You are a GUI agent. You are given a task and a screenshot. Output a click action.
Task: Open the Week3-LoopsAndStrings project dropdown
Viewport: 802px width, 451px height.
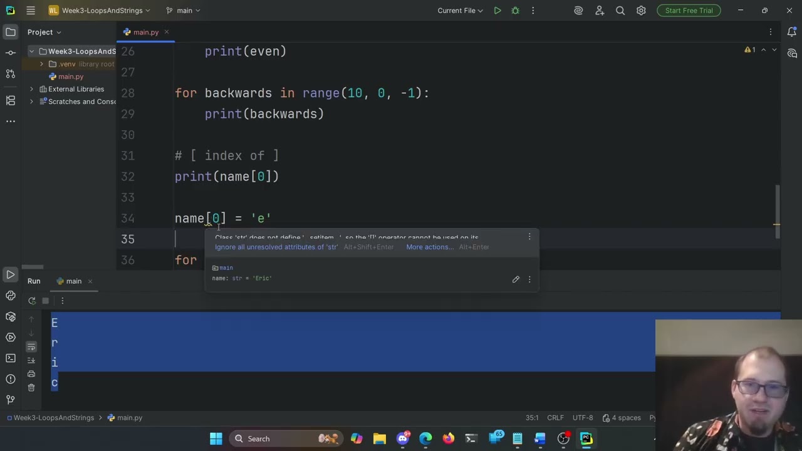pyautogui.click(x=100, y=11)
